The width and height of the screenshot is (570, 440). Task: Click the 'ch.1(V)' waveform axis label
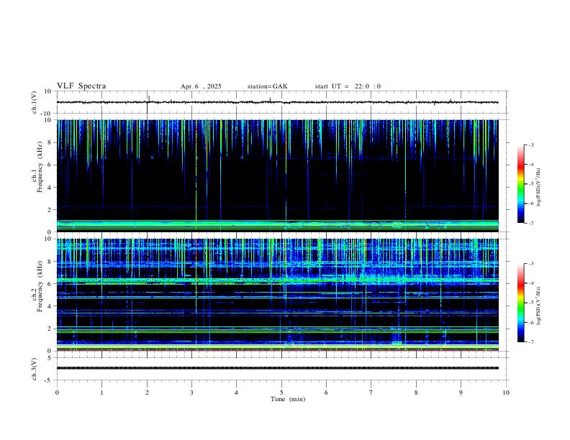tap(35, 102)
